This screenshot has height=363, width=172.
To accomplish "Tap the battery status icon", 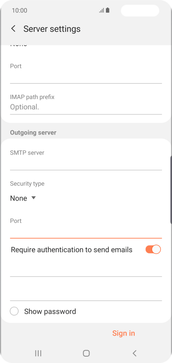I will pyautogui.click(x=107, y=10).
